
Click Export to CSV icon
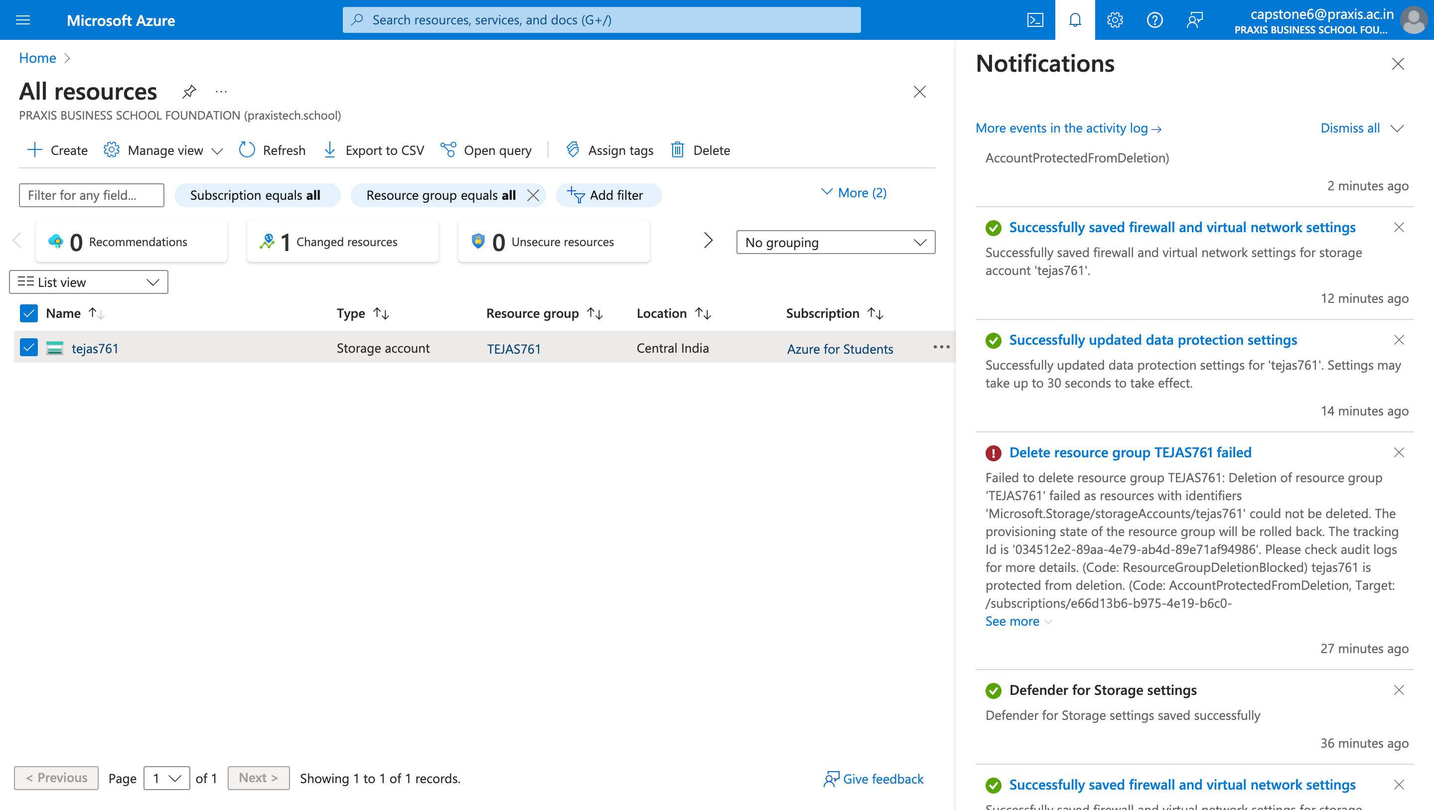[331, 149]
